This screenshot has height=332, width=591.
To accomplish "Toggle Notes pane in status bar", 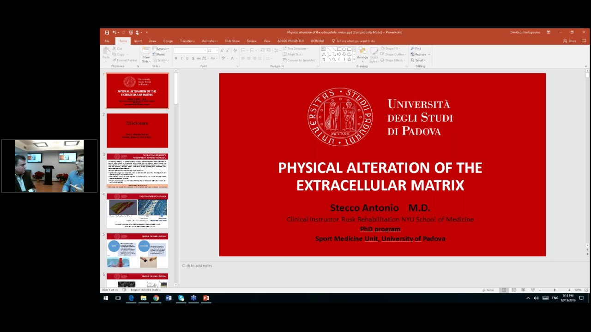I will pos(488,290).
